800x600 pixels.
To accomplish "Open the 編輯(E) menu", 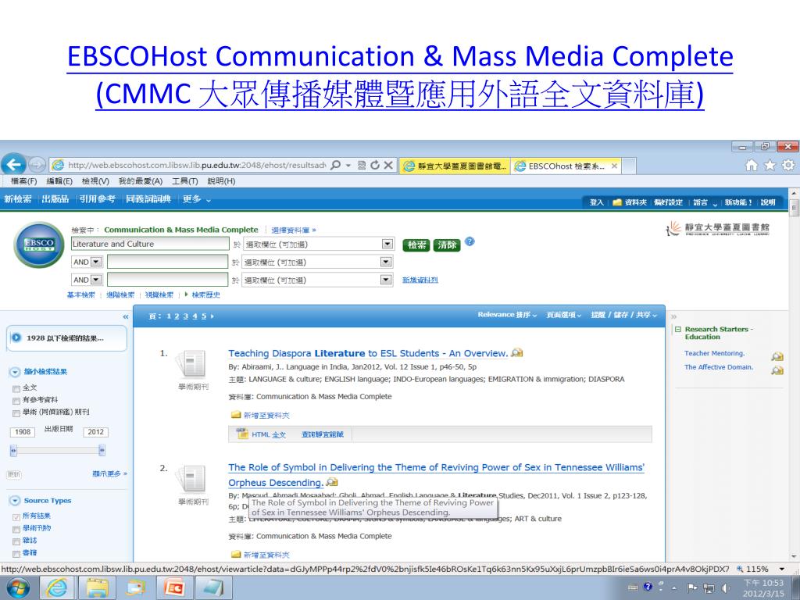I will click(59, 181).
